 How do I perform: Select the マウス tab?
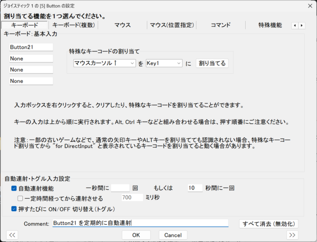123,25
